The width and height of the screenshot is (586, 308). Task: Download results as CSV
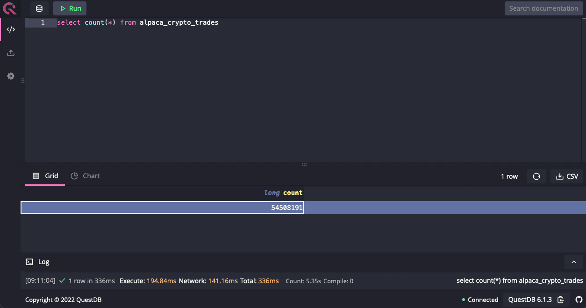[x=567, y=176]
